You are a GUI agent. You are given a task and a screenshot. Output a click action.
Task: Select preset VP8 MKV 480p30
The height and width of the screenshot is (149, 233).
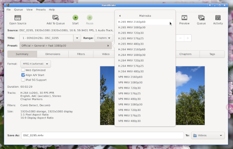click(x=145, y=121)
